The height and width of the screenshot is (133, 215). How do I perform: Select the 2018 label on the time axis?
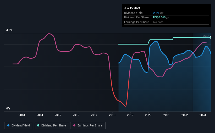(x=112, y=115)
